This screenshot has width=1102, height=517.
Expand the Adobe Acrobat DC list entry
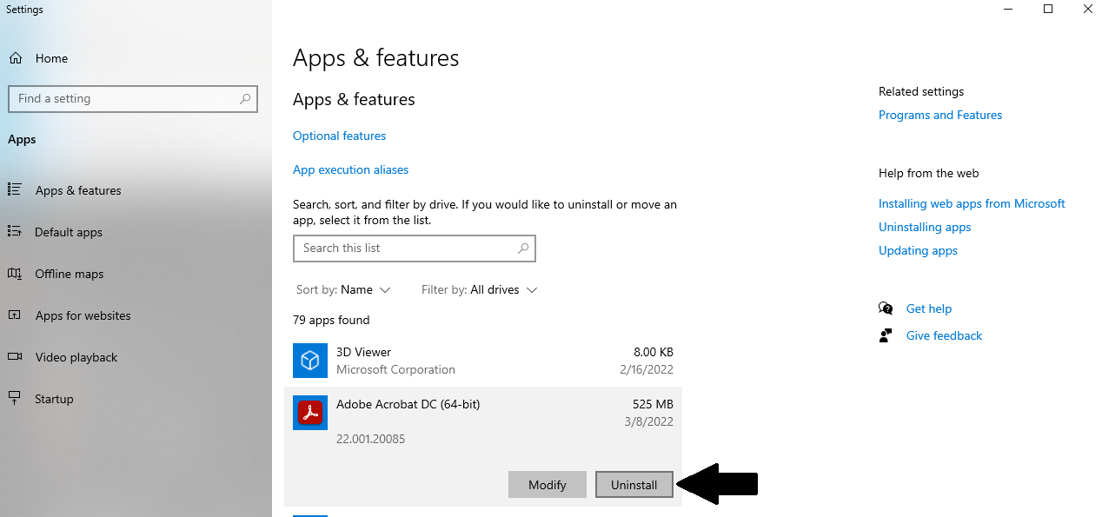[408, 404]
